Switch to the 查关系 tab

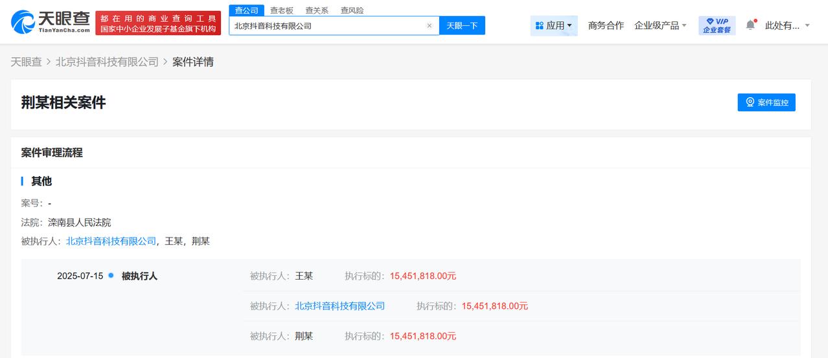click(317, 10)
